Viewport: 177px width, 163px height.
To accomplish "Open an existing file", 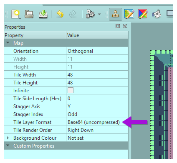I will click(x=29, y=14).
